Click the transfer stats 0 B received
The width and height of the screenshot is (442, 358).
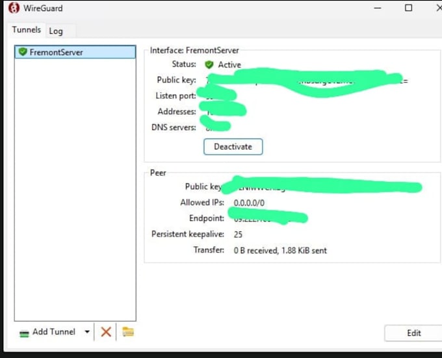point(280,250)
